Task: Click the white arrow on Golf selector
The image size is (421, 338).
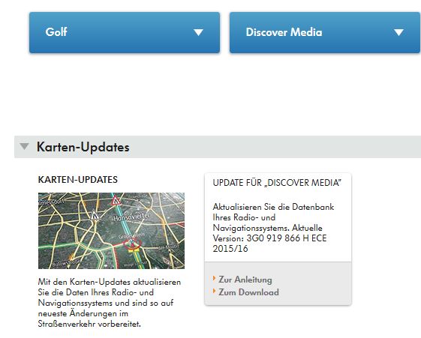Action: [198, 32]
